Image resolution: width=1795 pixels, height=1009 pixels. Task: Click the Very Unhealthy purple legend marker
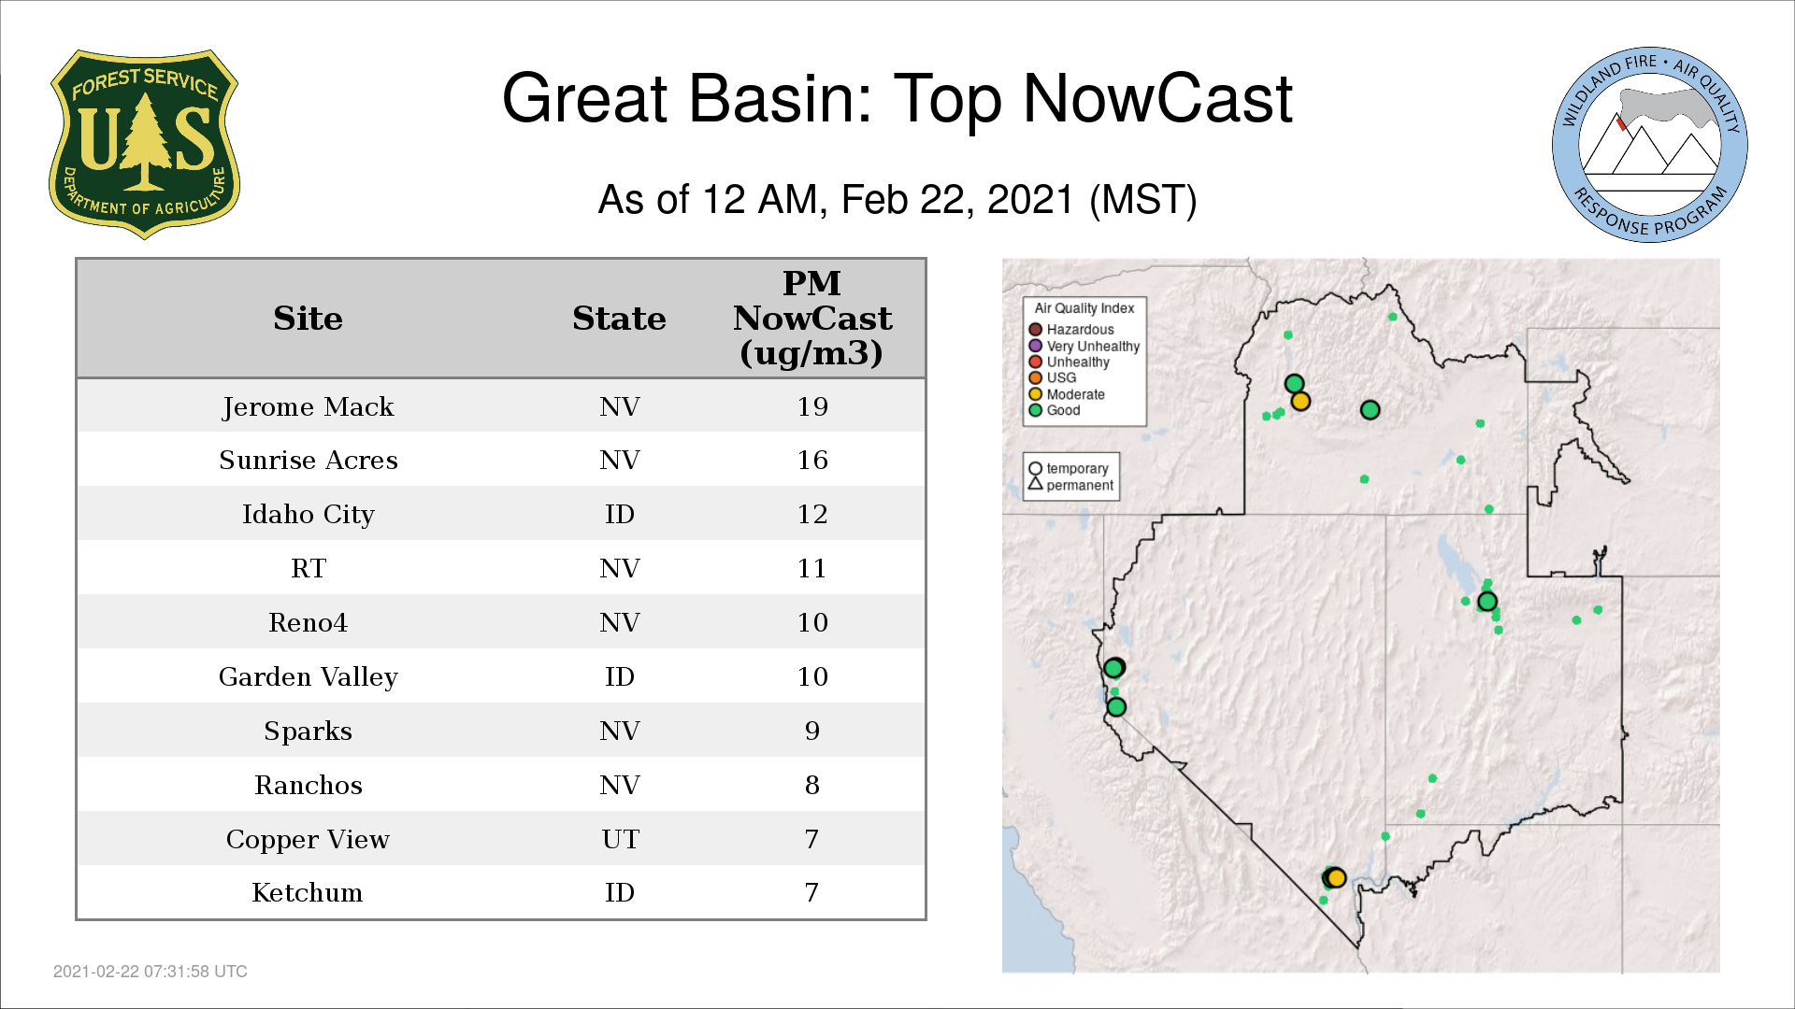click(1035, 346)
